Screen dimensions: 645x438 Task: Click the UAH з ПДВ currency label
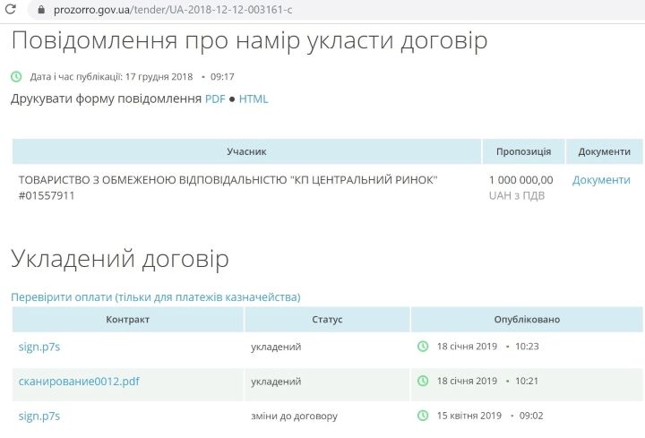point(517,195)
